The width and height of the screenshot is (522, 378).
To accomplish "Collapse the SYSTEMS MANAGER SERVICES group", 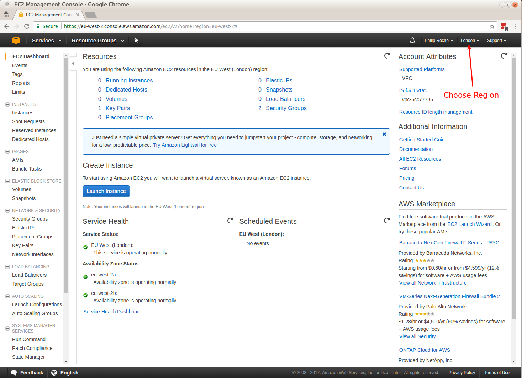I will click(x=7, y=329).
